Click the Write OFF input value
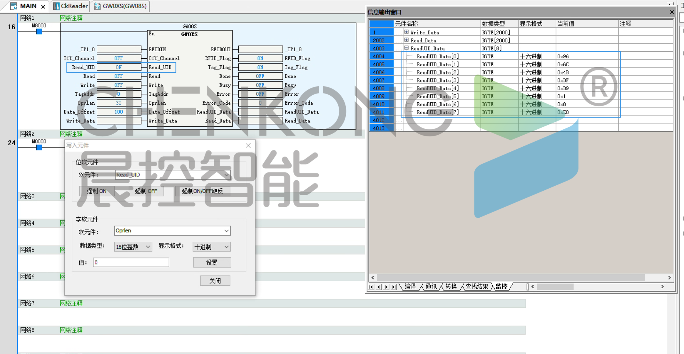The width and height of the screenshot is (684, 354). 119,85
